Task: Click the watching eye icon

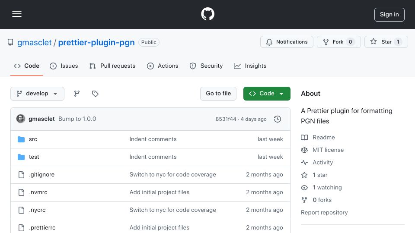Action: (x=304, y=188)
